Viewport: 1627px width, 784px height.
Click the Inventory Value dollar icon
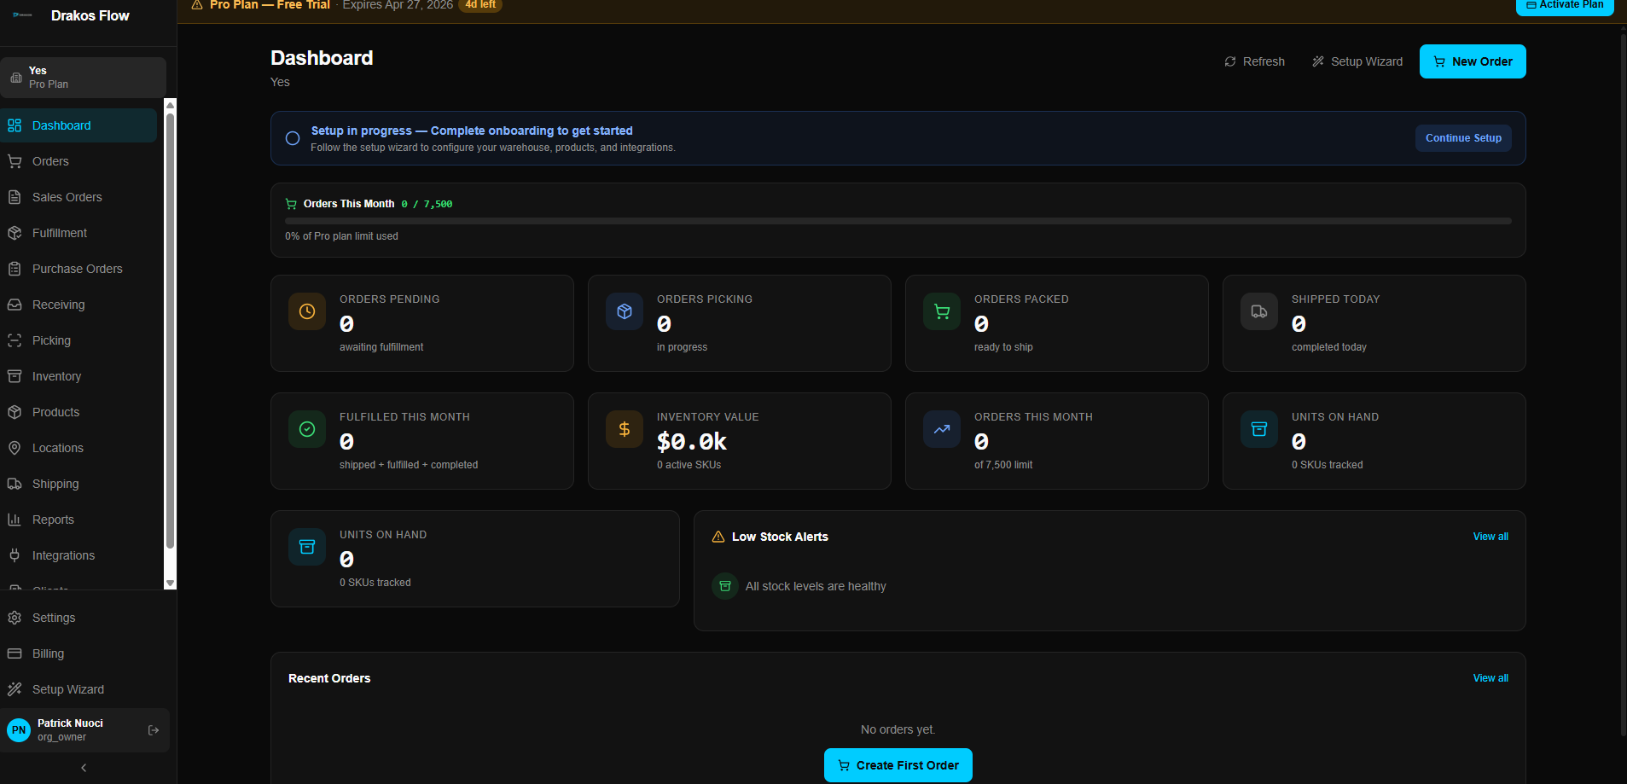coord(625,429)
